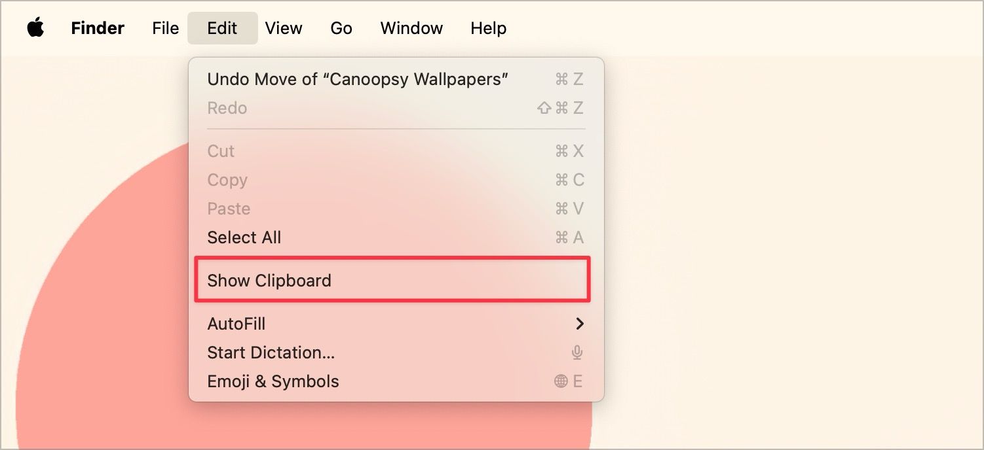Image resolution: width=984 pixels, height=450 pixels.
Task: Close the open Edit menu
Action: (222, 28)
